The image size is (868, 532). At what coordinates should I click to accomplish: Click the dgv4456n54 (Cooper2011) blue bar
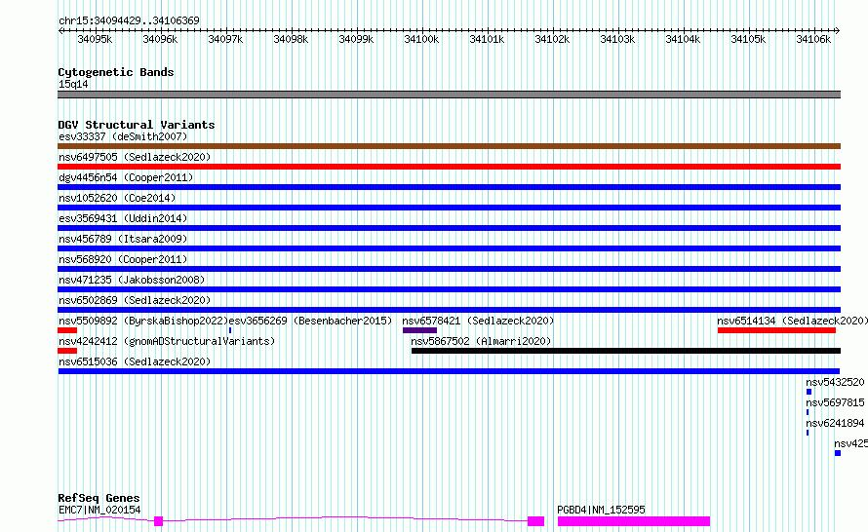(x=449, y=187)
